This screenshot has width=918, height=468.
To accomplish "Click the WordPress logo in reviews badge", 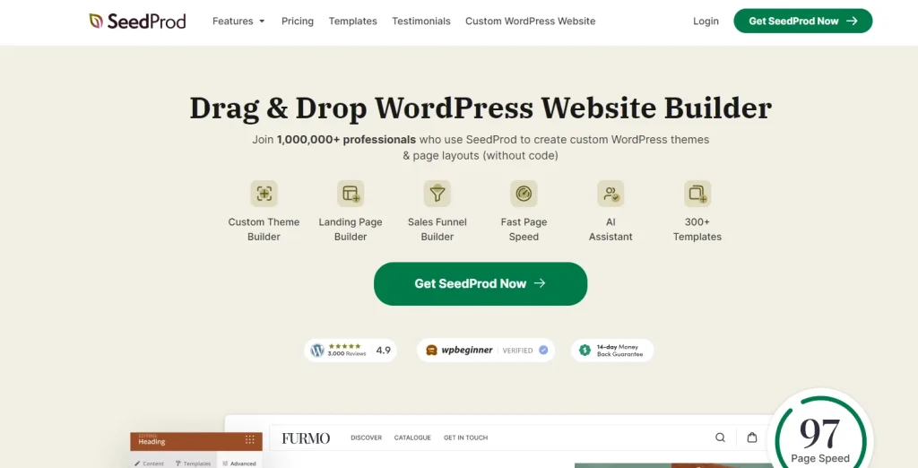I will [317, 351].
